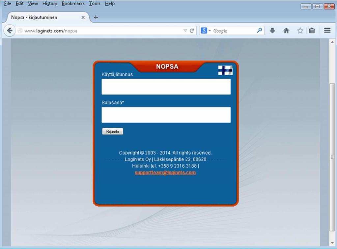Screen dimensions: 337x249
Task: Click the Kirjaudu login button
Action: (x=112, y=131)
